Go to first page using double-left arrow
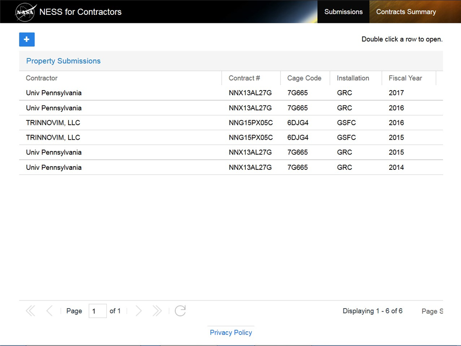Image resolution: width=461 pixels, height=346 pixels. click(x=30, y=311)
